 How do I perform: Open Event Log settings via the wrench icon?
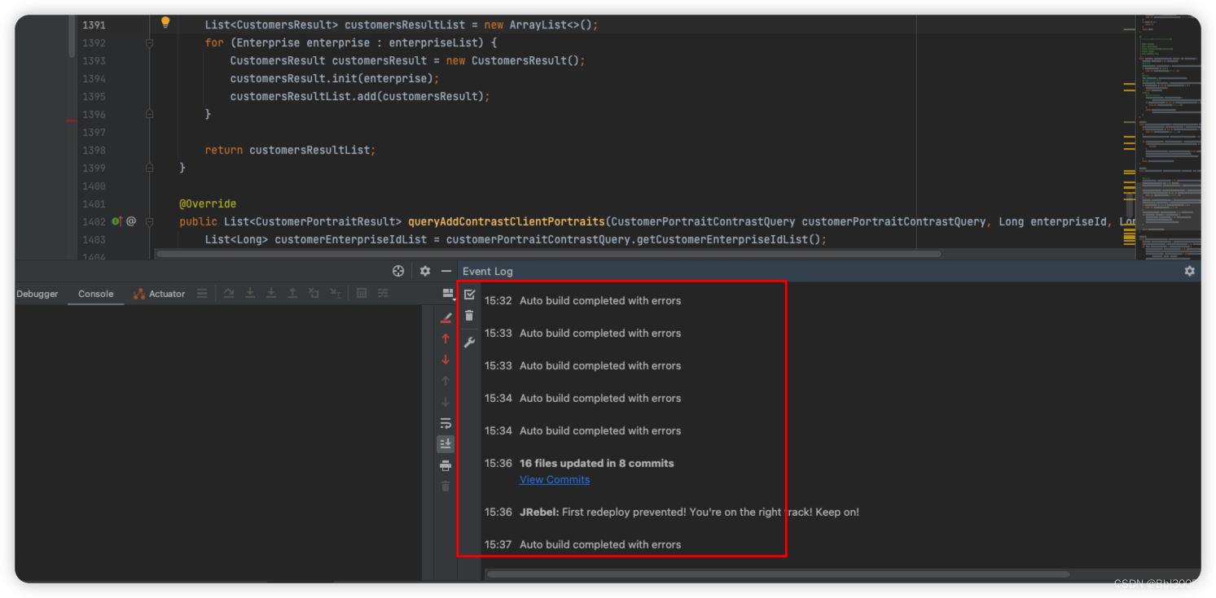click(469, 342)
